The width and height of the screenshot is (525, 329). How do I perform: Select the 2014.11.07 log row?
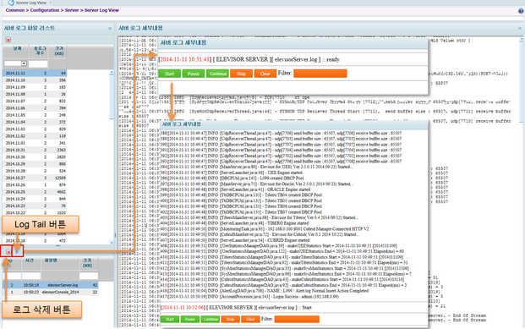(35, 101)
